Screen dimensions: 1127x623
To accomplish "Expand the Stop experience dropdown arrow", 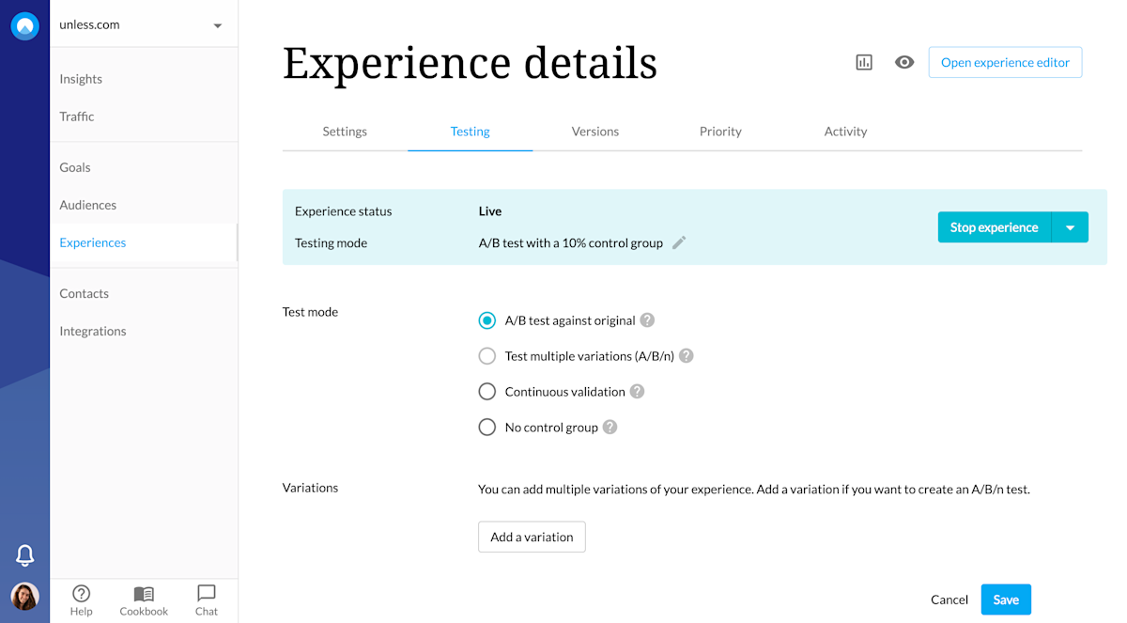I will 1070,227.
